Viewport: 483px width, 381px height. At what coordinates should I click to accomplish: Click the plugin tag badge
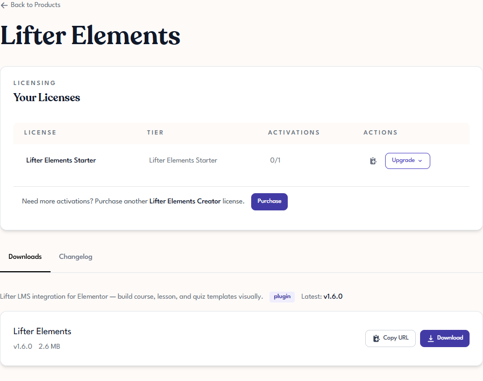point(282,297)
